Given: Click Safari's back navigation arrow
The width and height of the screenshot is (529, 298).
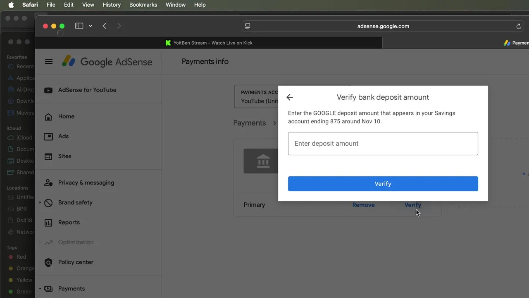Looking at the screenshot, I should [x=105, y=26].
